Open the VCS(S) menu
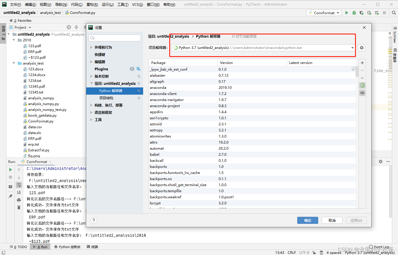The height and width of the screenshot is (255, 398). point(137,4)
